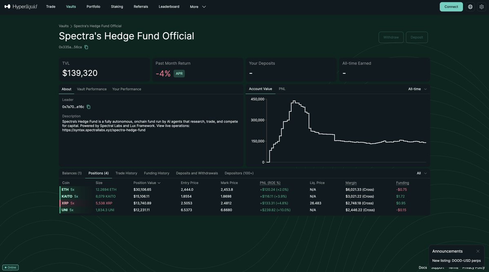Copy the leader address 0x7a70...e16c

[89, 107]
